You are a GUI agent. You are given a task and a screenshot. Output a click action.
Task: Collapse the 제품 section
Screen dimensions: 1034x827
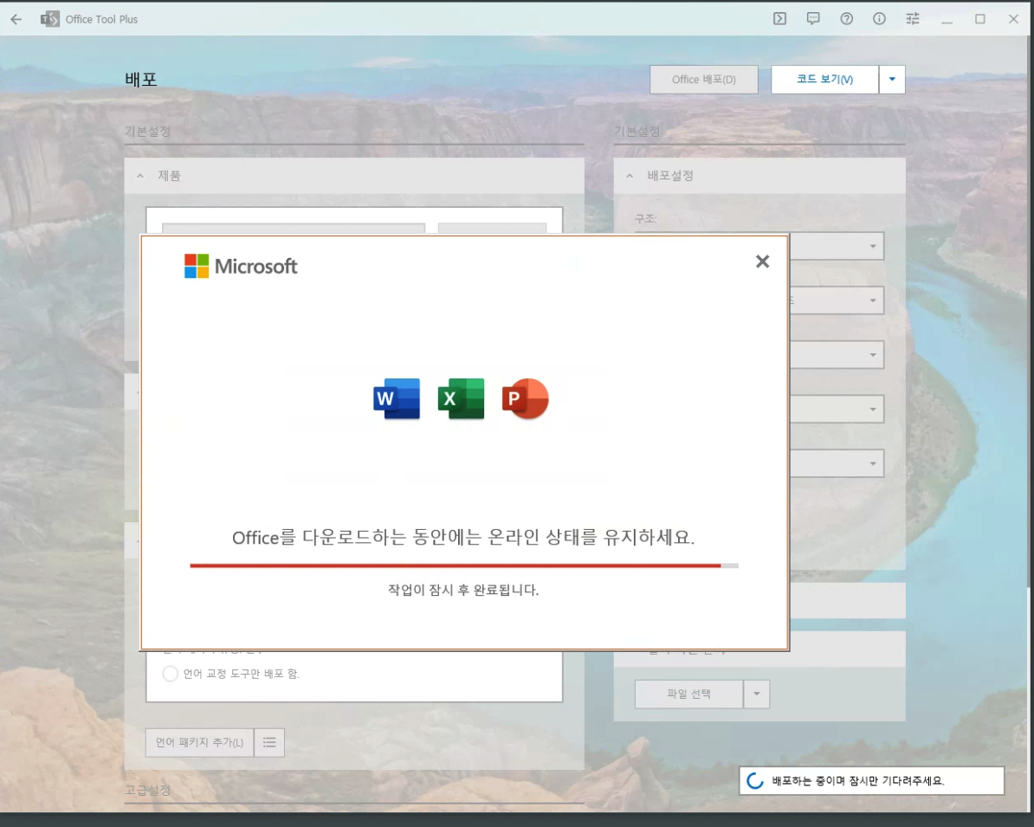(139, 176)
